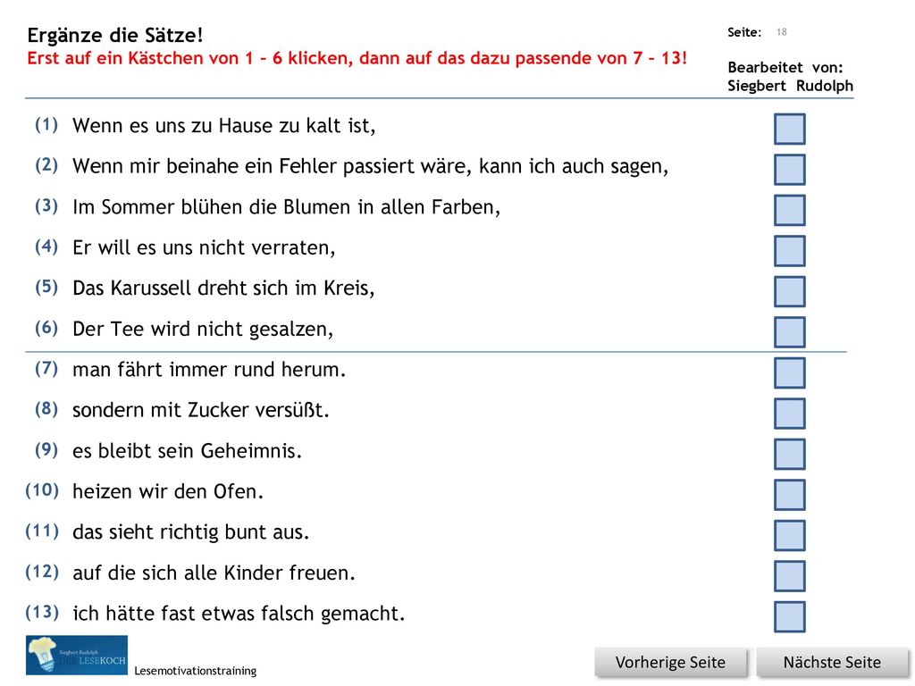Check the box for 'es bleibt sein Geheimnis'
Screen dimensions: 915x686
coord(790,454)
